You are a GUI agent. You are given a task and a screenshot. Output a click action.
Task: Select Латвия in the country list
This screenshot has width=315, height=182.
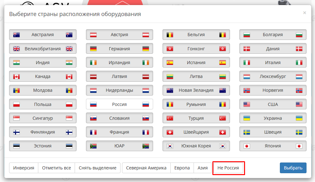(x=120, y=76)
